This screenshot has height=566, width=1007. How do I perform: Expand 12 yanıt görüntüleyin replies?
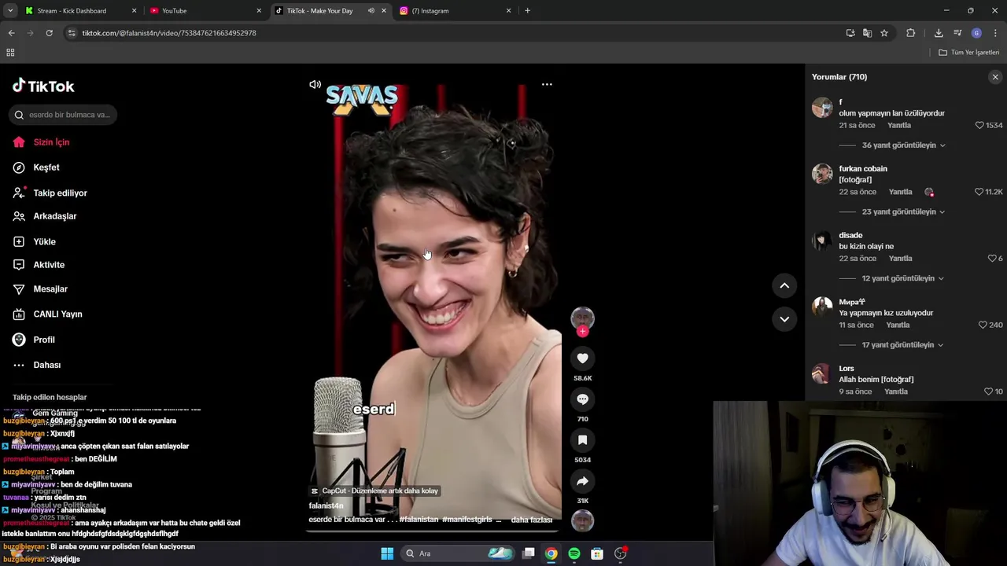pyautogui.click(x=903, y=278)
